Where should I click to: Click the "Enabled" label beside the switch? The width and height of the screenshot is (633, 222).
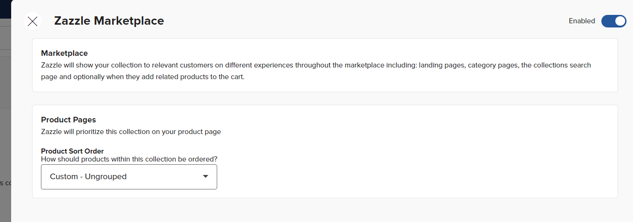point(582,21)
